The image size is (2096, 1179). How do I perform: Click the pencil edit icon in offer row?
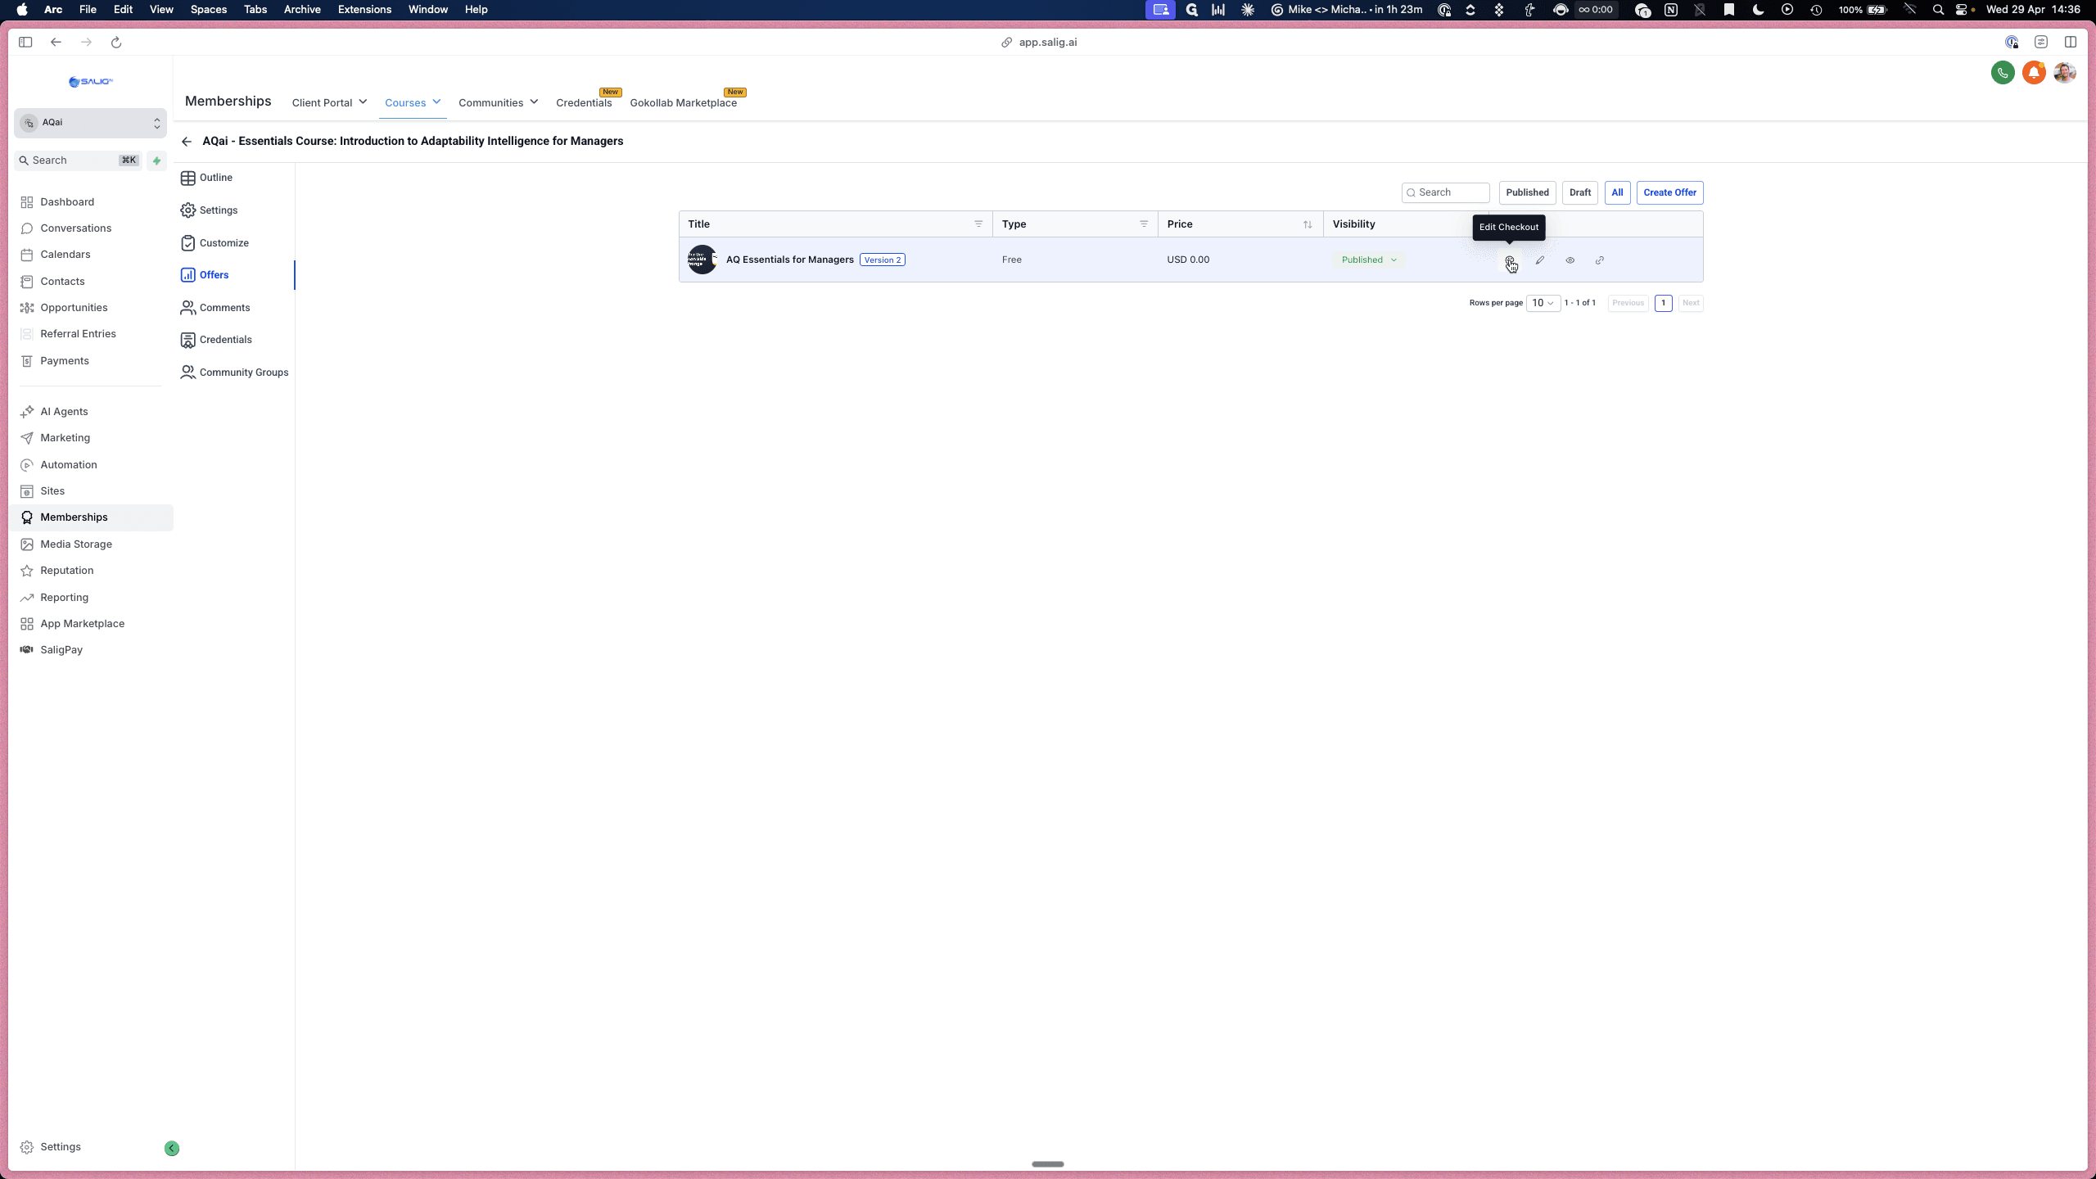(1539, 260)
